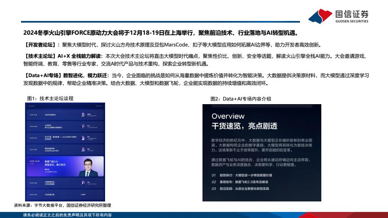
Task: Click the Overview title in figure 2
Action: (228, 116)
